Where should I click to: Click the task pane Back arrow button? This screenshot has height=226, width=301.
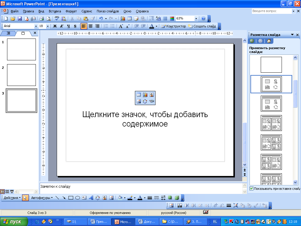pos(252,41)
